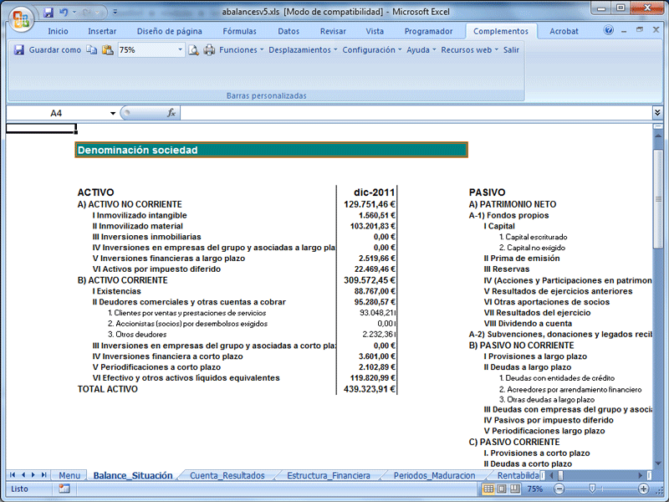Open the Diseño de página ribbon tab
The height and width of the screenshot is (502, 669).
click(x=170, y=31)
